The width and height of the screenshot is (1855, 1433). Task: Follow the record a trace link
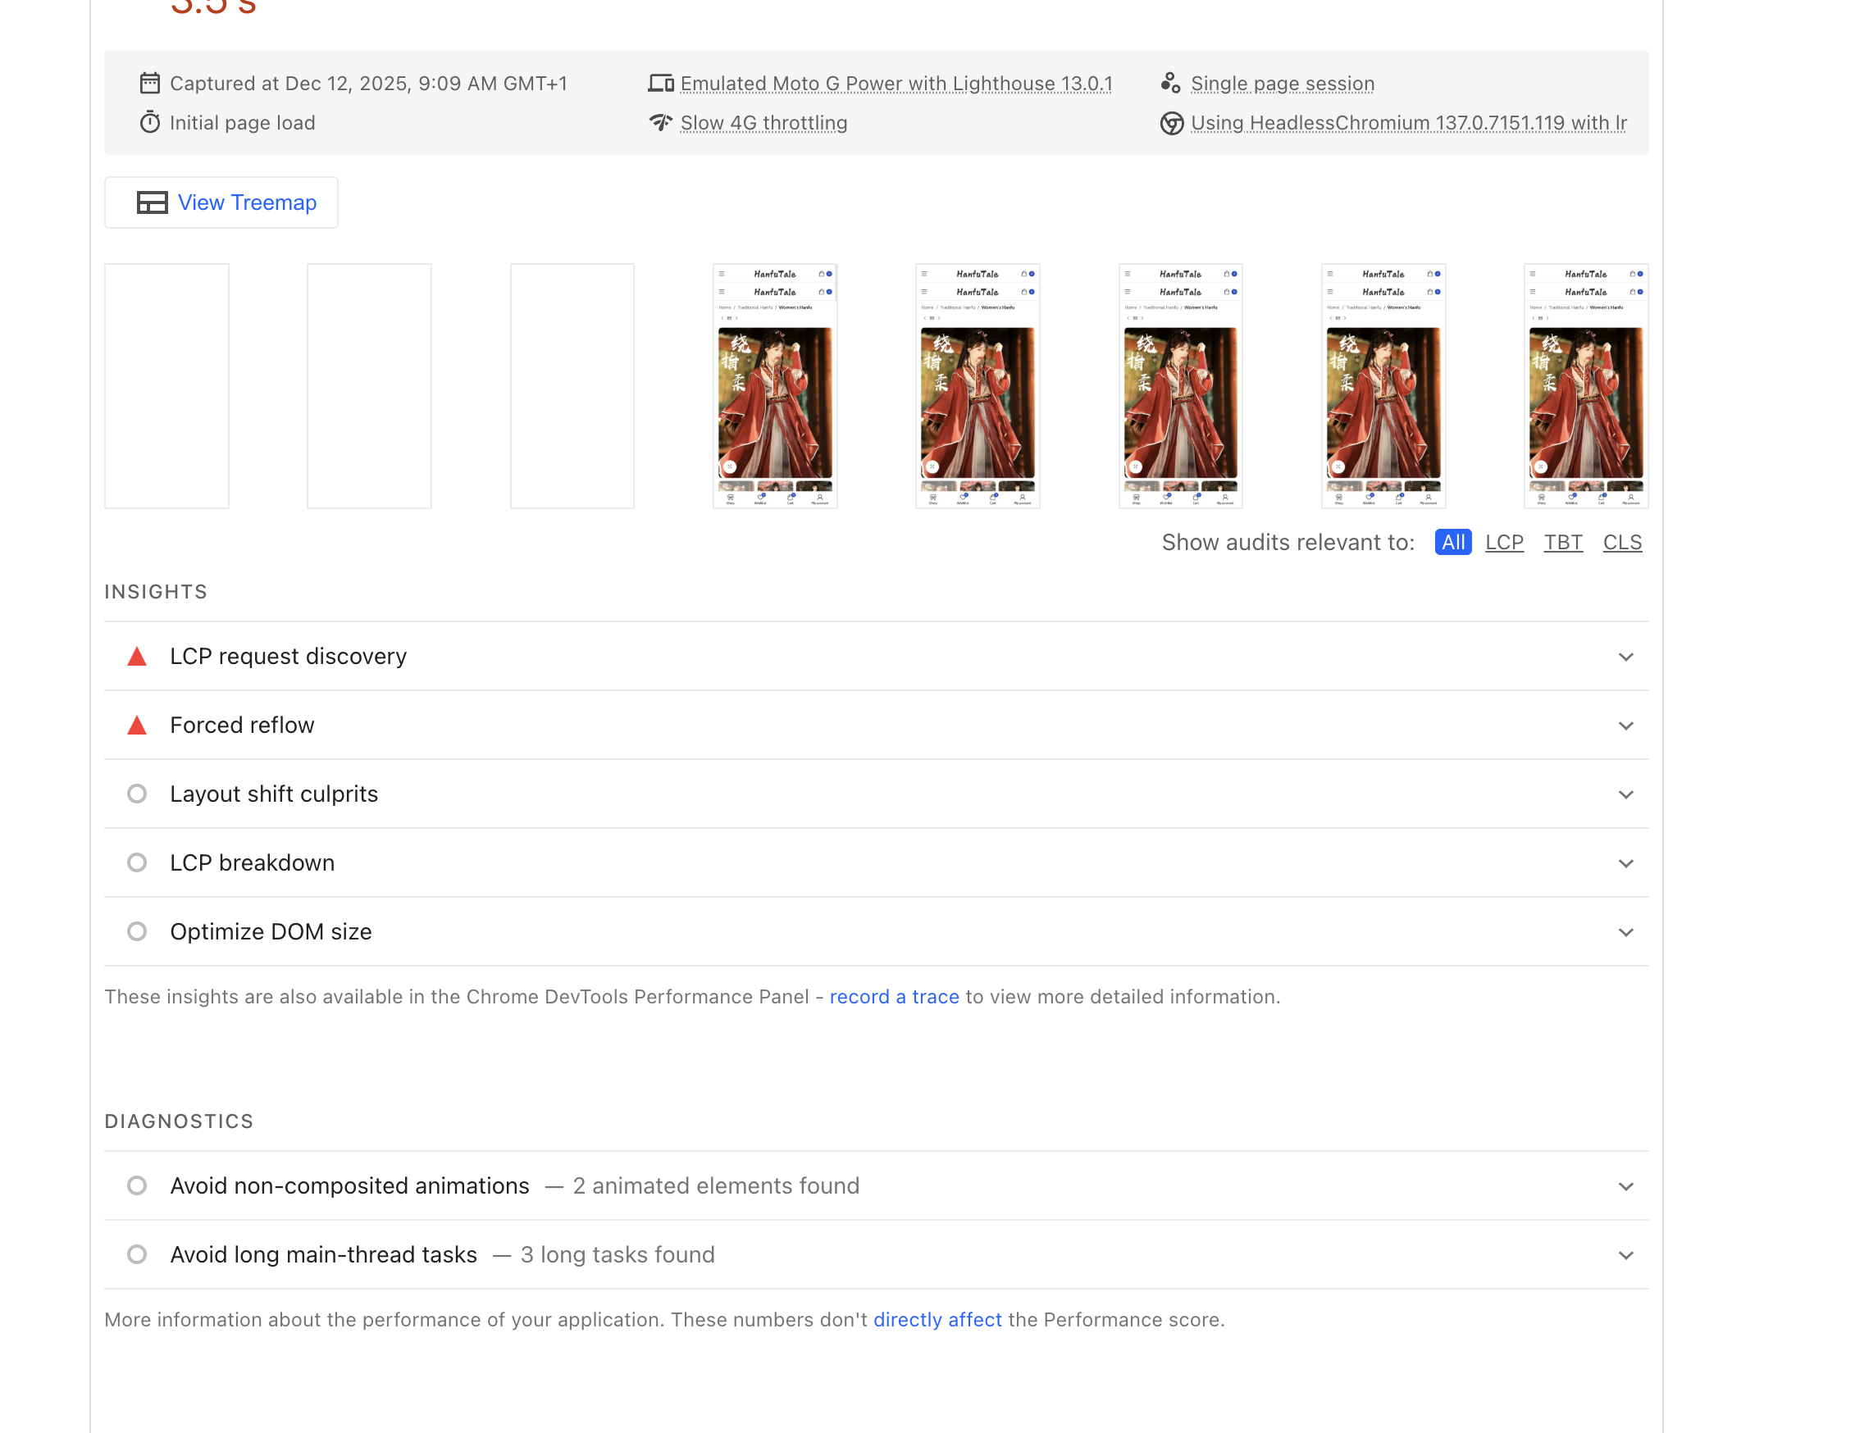[x=894, y=997]
